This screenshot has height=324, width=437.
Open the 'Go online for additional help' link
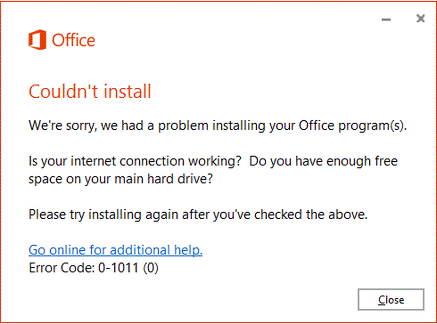pyautogui.click(x=115, y=250)
